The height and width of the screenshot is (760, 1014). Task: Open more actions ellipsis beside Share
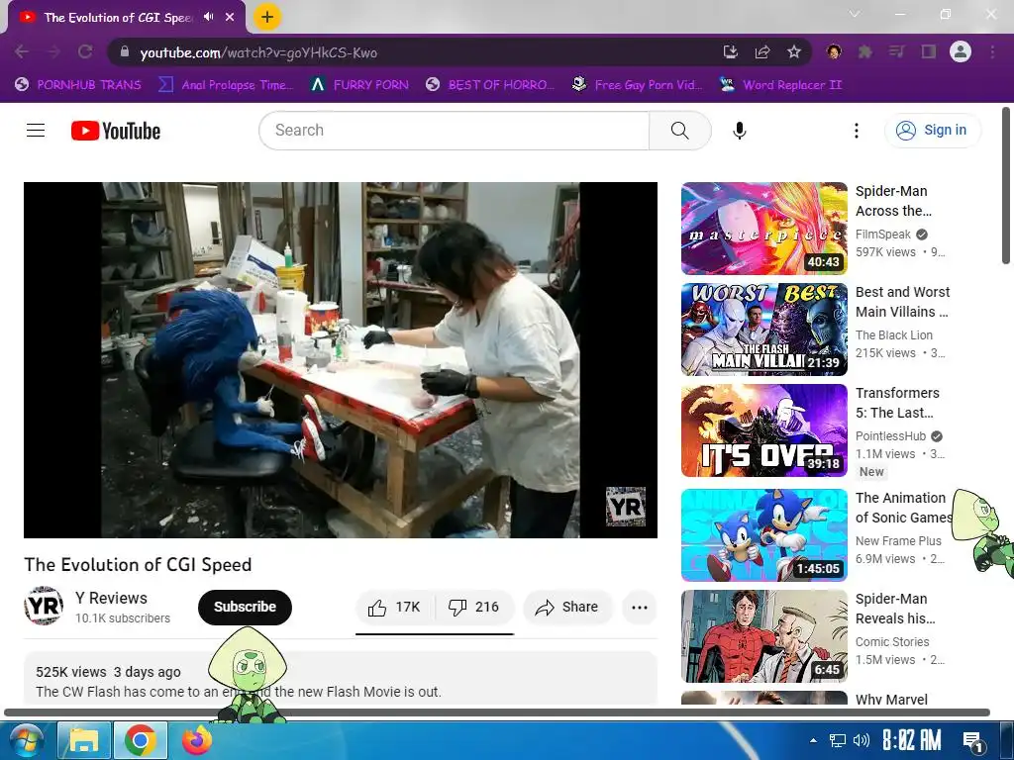pyautogui.click(x=639, y=608)
